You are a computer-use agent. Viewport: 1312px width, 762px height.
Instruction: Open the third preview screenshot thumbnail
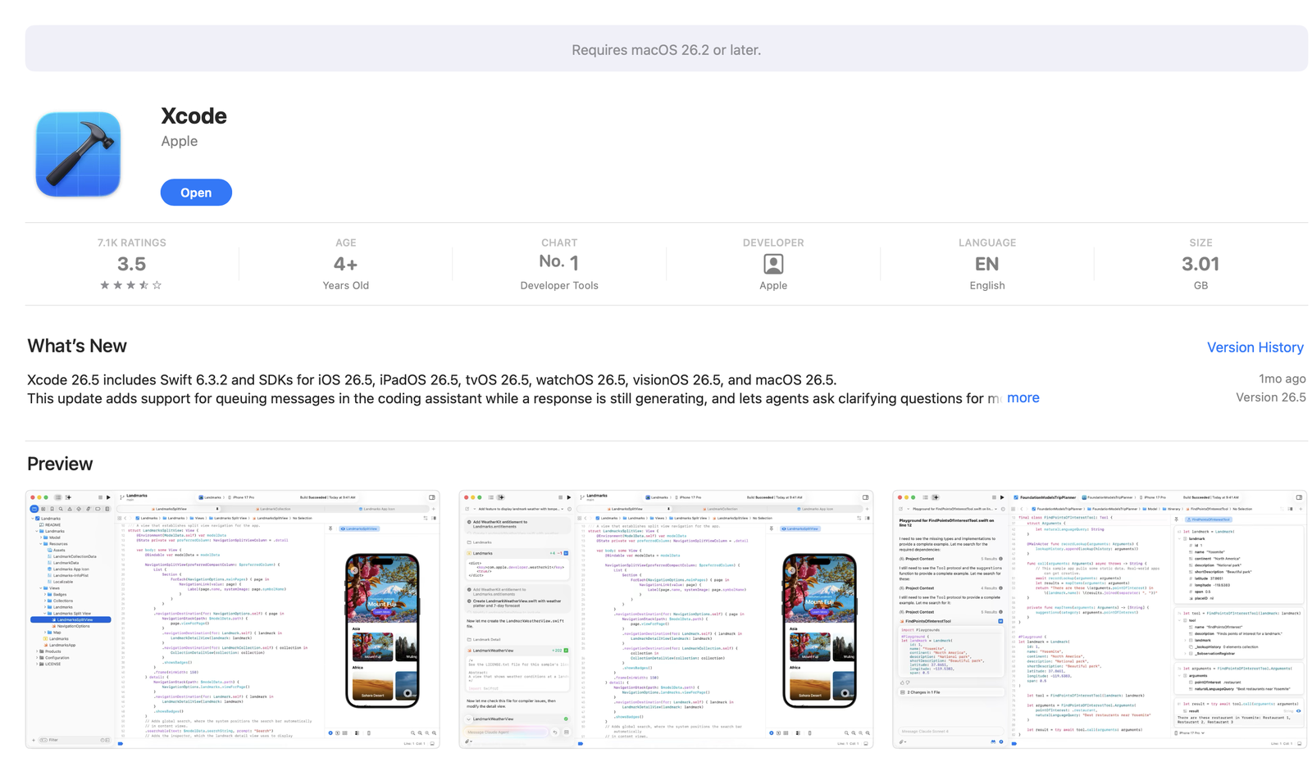click(x=1100, y=619)
